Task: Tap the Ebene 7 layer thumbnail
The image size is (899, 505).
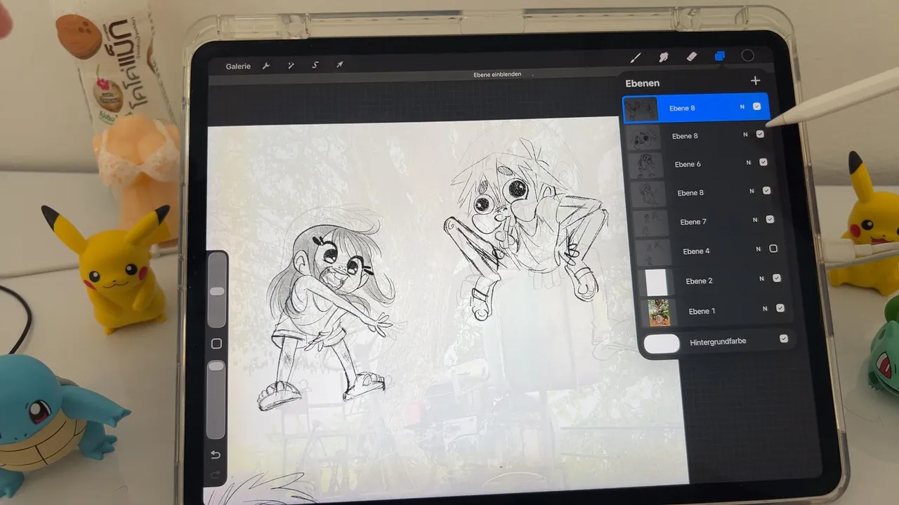Action: 650,223
